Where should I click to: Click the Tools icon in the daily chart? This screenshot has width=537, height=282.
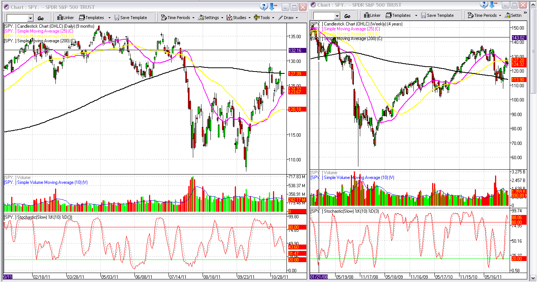click(x=257, y=18)
